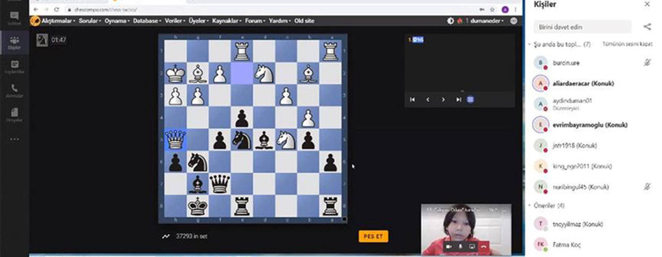
Task: Click the hang up call icon
Action: click(x=484, y=247)
